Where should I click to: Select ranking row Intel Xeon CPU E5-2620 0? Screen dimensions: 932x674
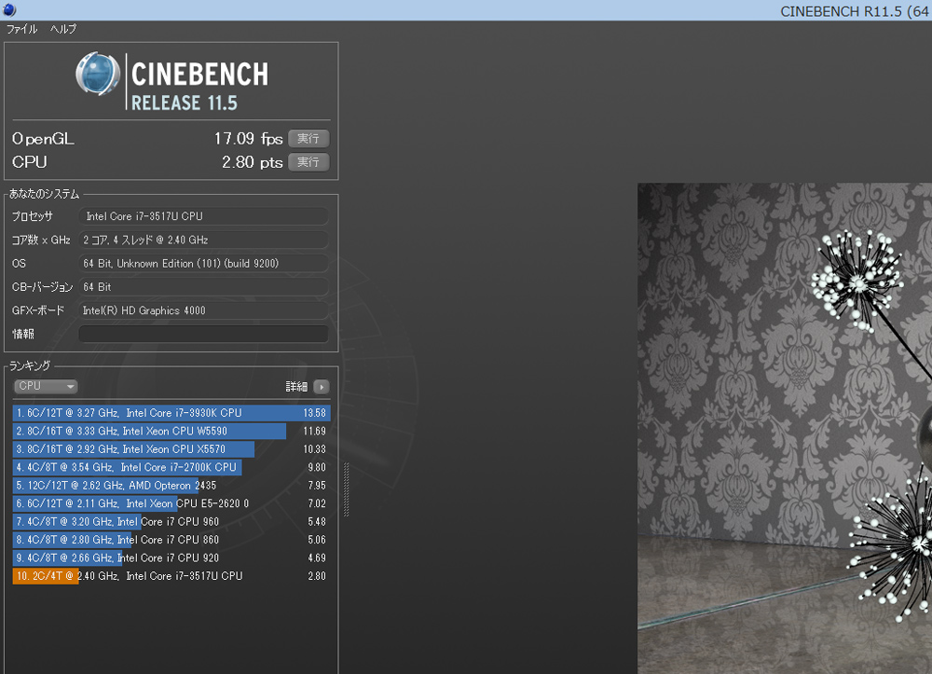coord(171,503)
